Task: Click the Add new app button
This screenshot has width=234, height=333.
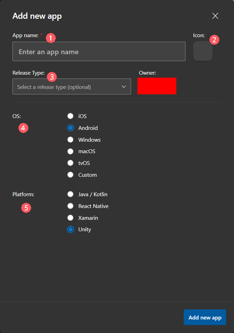Action: click(205, 317)
